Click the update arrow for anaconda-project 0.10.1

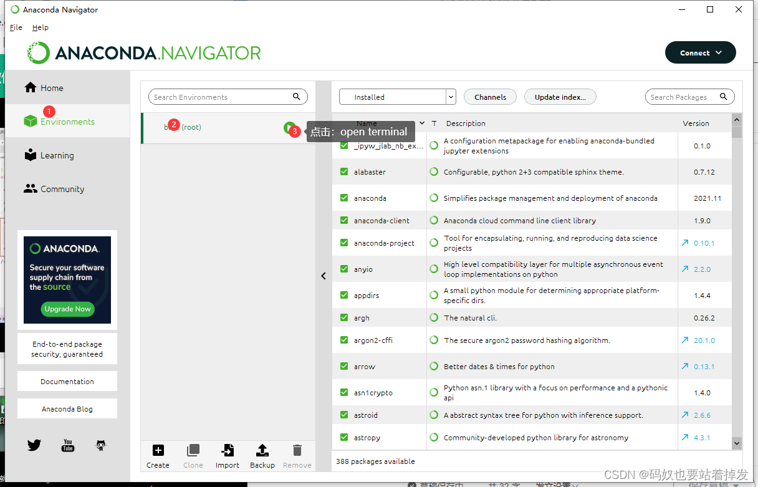[685, 243]
